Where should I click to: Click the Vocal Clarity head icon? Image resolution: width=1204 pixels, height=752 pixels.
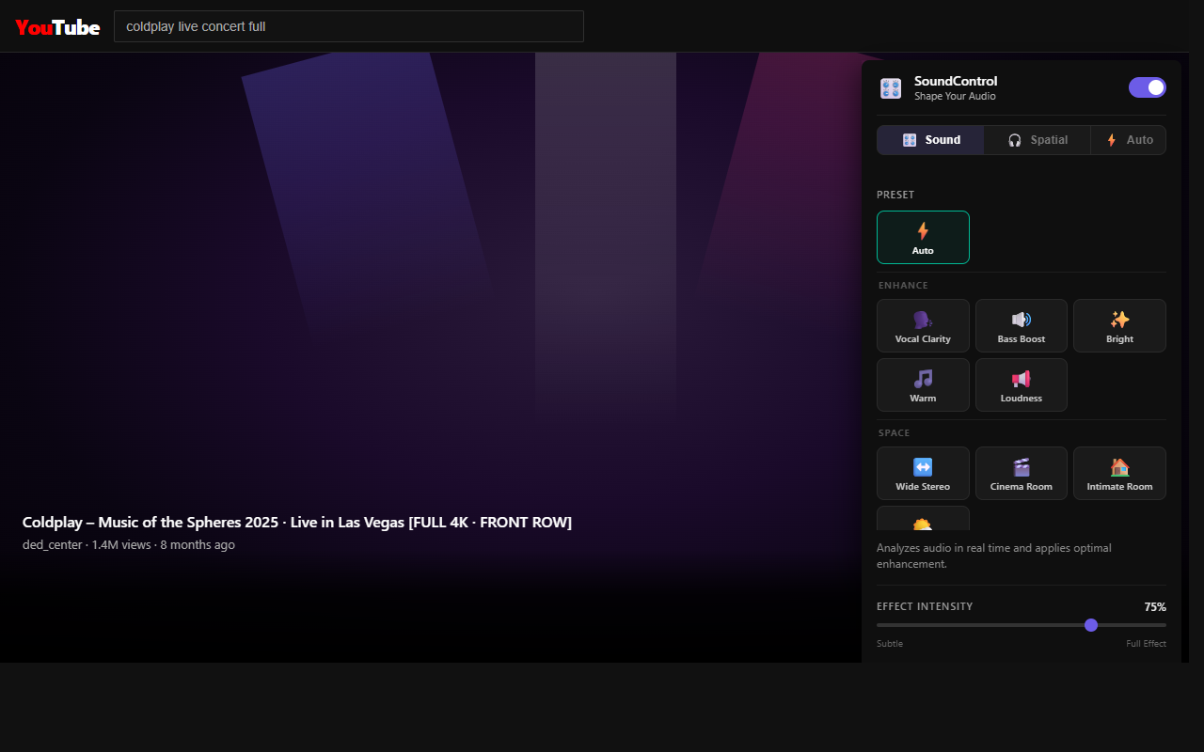(x=923, y=320)
